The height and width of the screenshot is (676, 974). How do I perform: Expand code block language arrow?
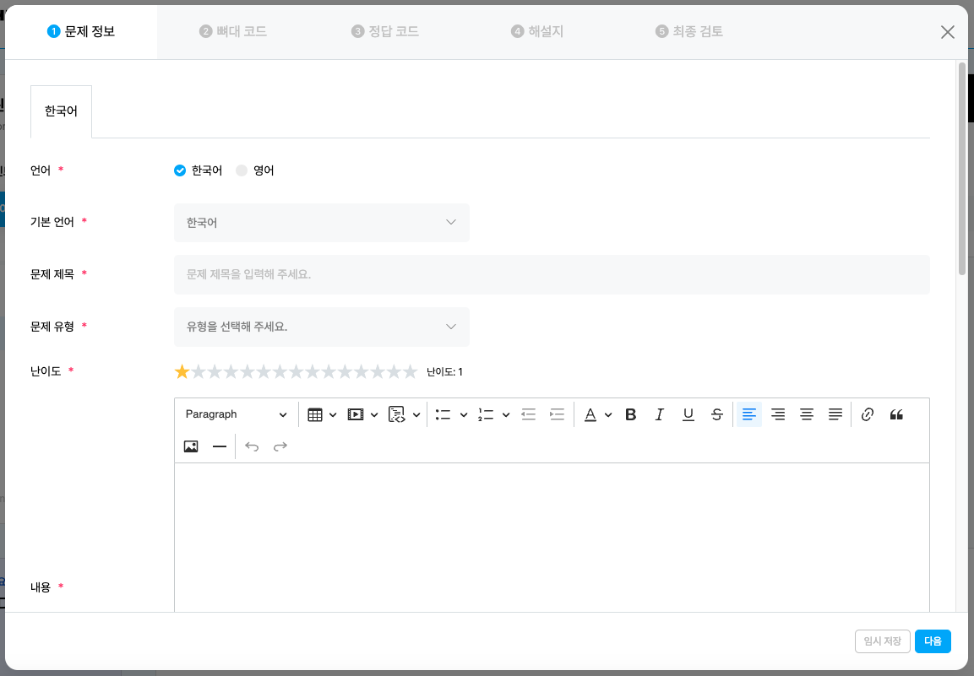[x=416, y=414]
